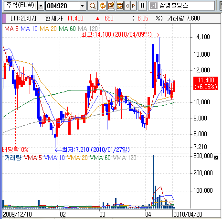This screenshot has height=219, width=222.
Task: Select the MA 120 legend label
Action: 88,29
